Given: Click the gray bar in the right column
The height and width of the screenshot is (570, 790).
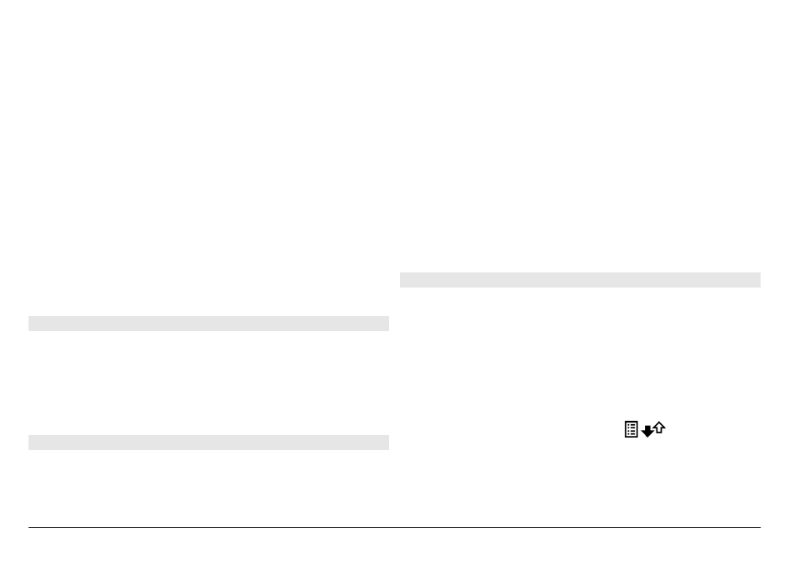Looking at the screenshot, I should coord(580,280).
